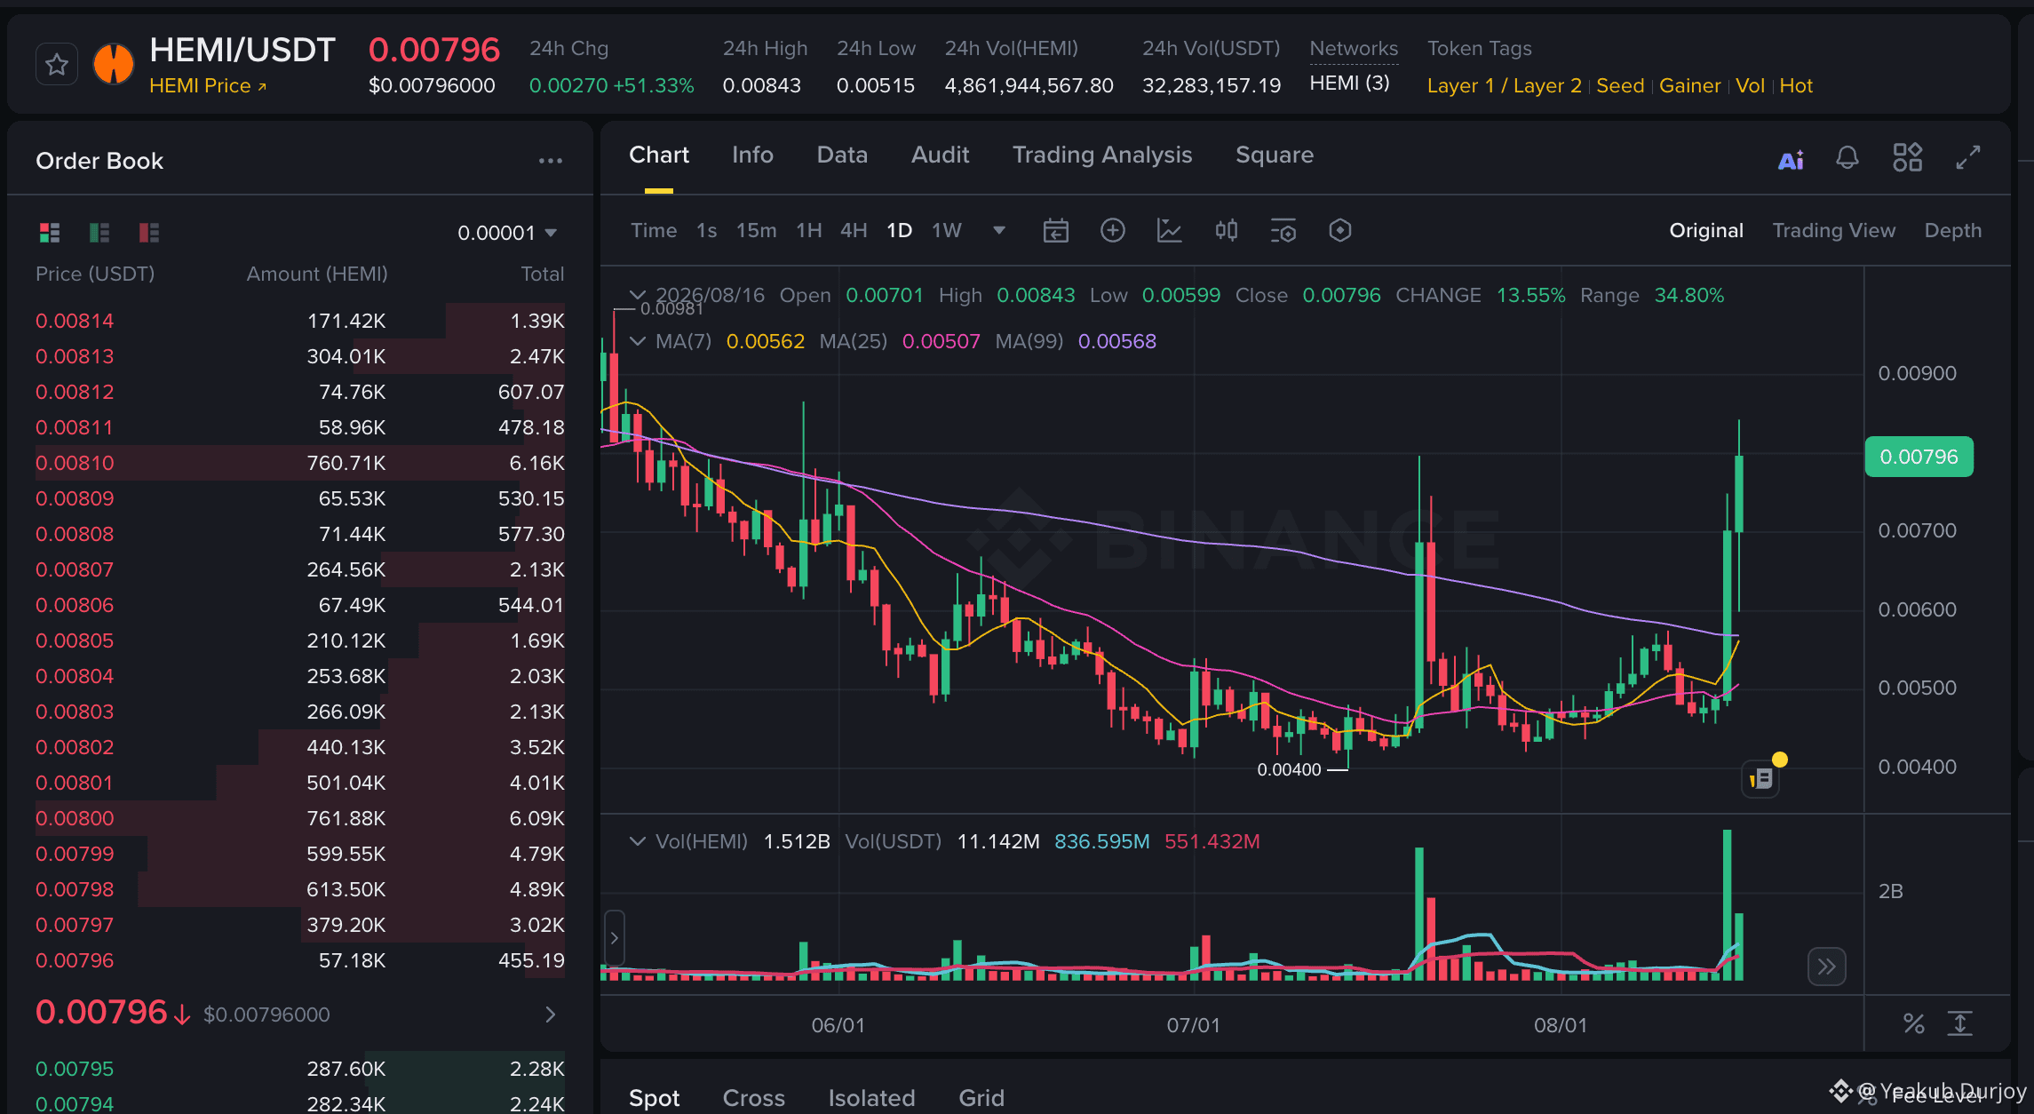2034x1114 pixels.
Task: Open the Trading Analysis tab
Action: 1102,155
